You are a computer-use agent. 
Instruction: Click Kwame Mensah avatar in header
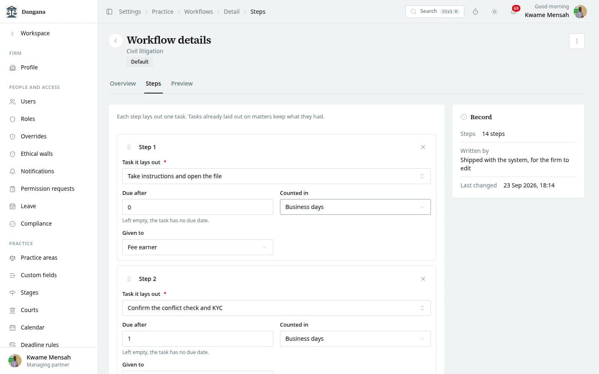580,12
